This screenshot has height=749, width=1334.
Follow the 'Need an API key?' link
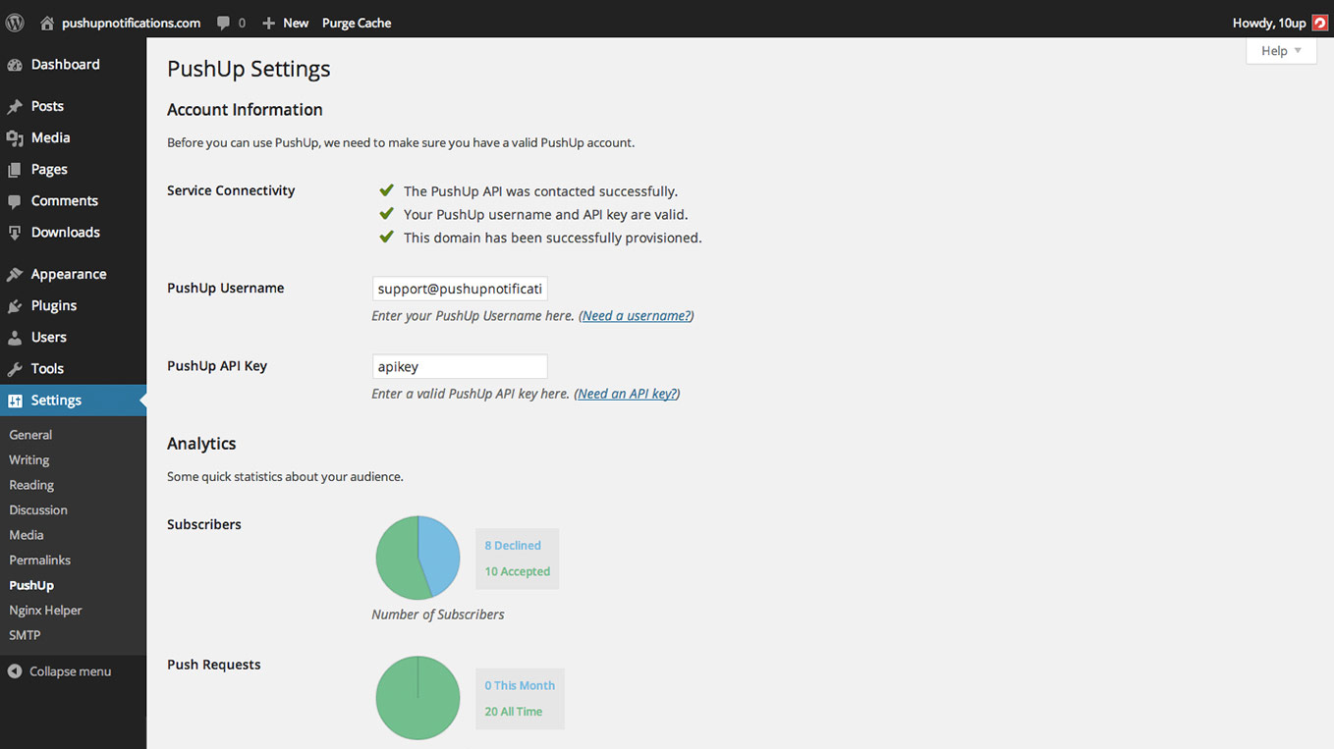pos(627,394)
